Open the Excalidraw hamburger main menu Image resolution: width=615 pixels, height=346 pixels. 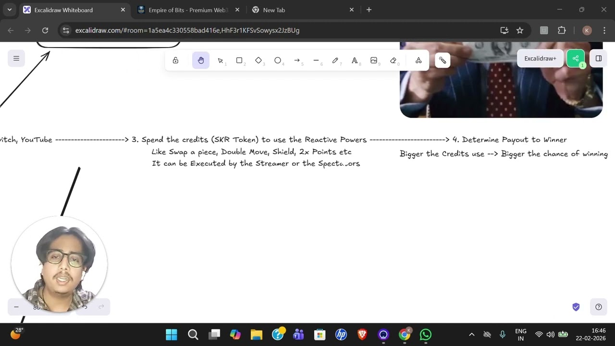(x=16, y=59)
